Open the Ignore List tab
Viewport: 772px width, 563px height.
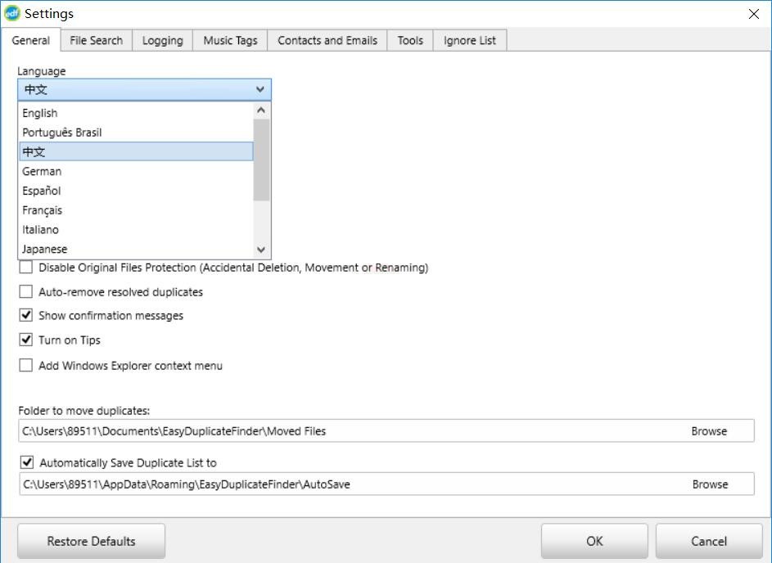pyautogui.click(x=469, y=40)
